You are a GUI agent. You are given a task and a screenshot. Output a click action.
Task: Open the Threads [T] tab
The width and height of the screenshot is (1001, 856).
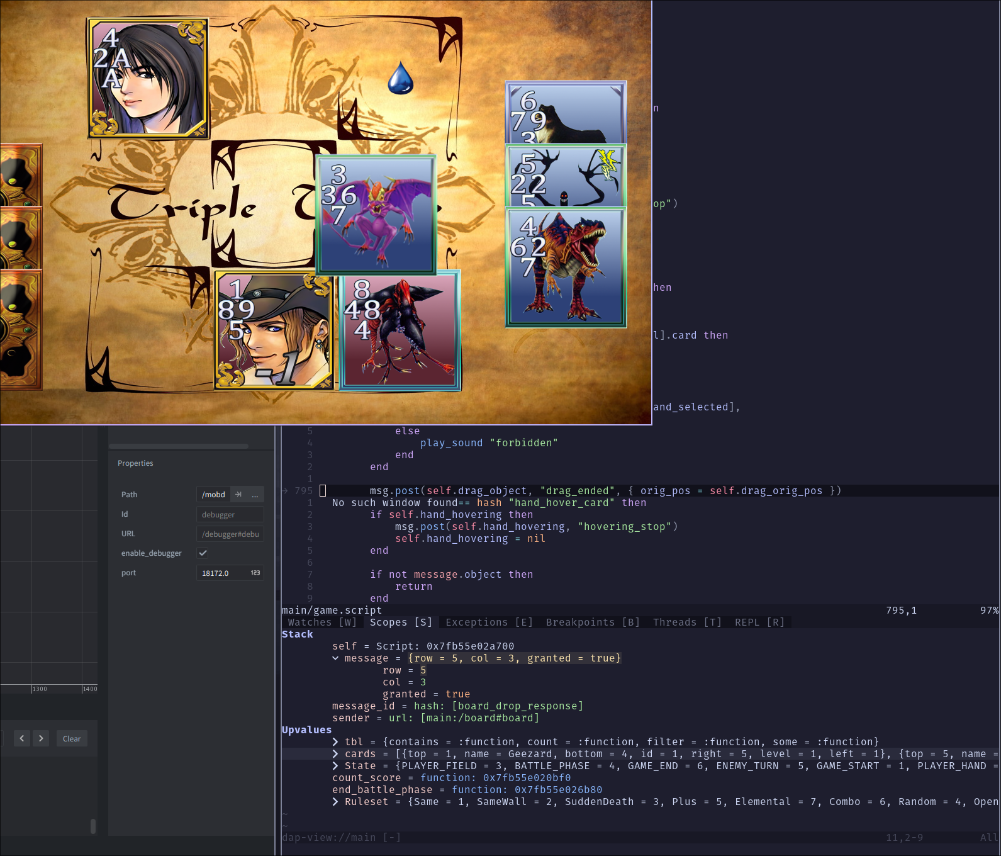point(687,622)
